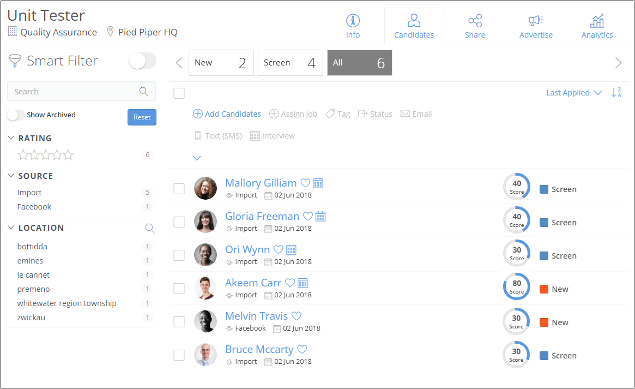The width and height of the screenshot is (635, 389).
Task: Click calendar icon beside Gloria Freeman's name
Action: (320, 217)
